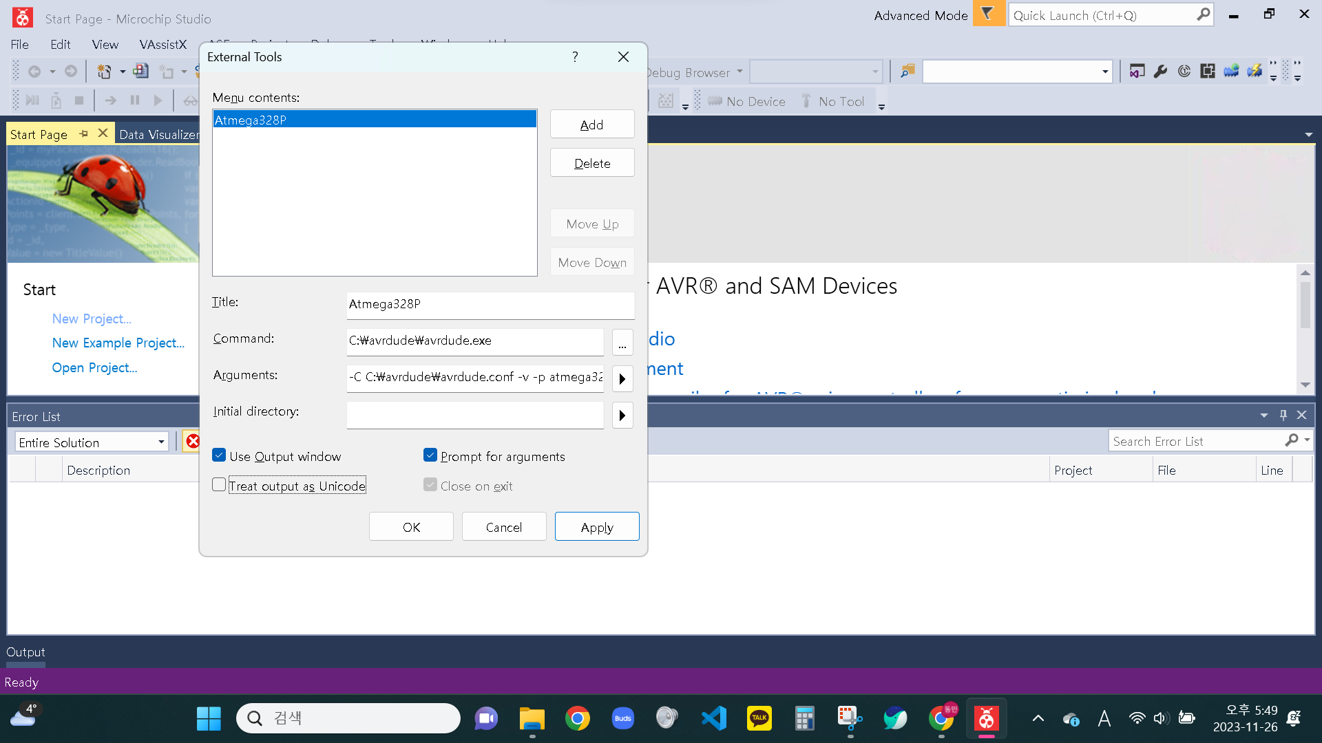Screen dimensions: 1322x743
Task: Click the No Tool hammer icon
Action: coord(806,101)
